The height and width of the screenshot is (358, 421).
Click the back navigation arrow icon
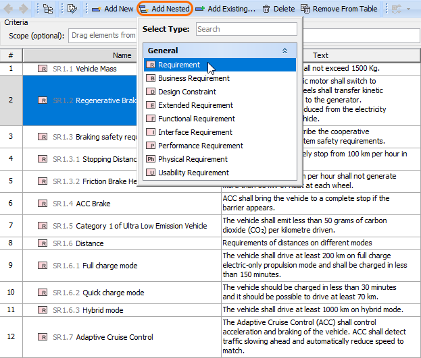[x=8, y=9]
